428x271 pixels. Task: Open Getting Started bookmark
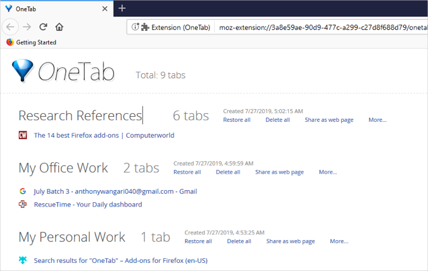[35, 42]
